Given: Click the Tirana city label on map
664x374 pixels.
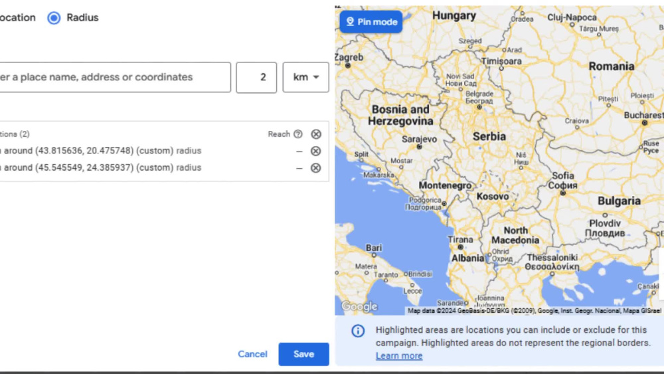Looking at the screenshot, I should point(460,239).
